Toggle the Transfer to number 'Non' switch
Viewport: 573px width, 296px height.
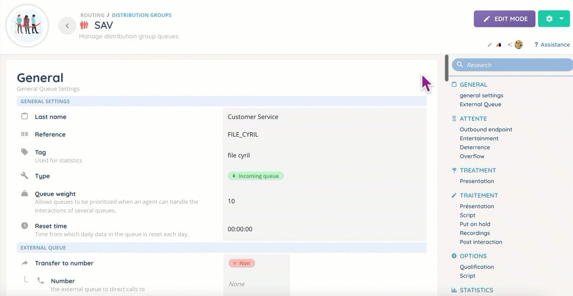(x=242, y=263)
